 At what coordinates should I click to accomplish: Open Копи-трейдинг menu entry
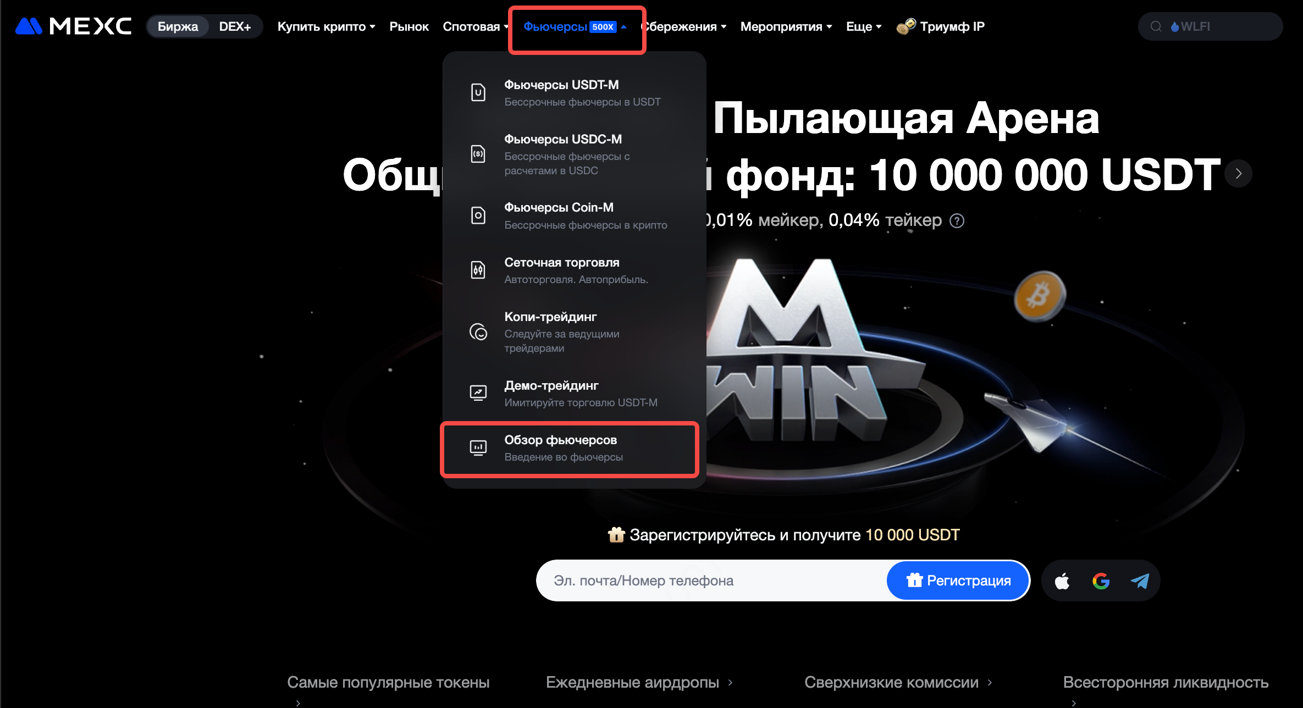tap(575, 332)
